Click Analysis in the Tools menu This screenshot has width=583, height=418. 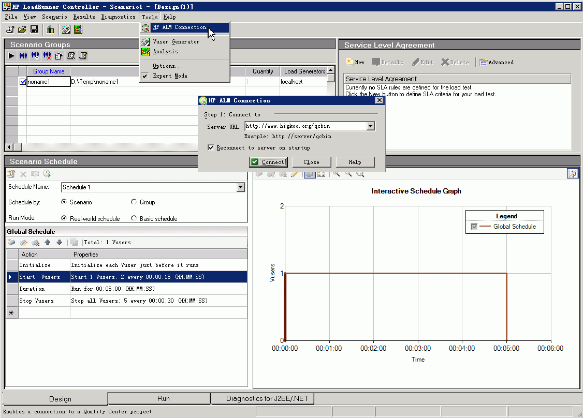coord(165,52)
